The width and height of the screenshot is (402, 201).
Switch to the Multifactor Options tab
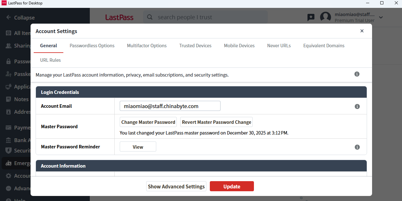click(146, 45)
